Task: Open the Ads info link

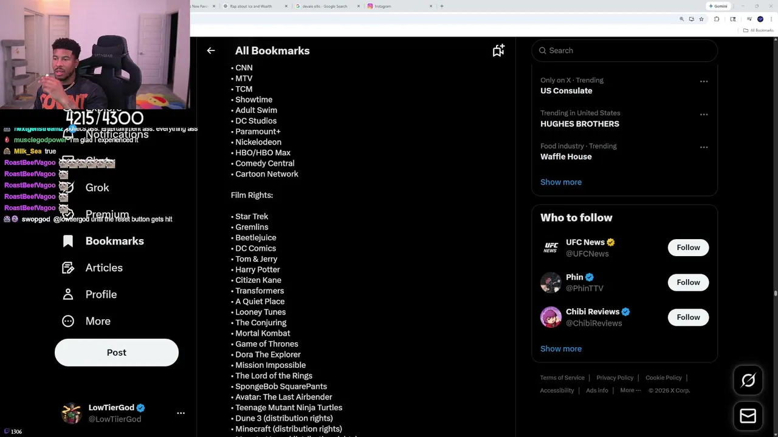Action: point(597,390)
